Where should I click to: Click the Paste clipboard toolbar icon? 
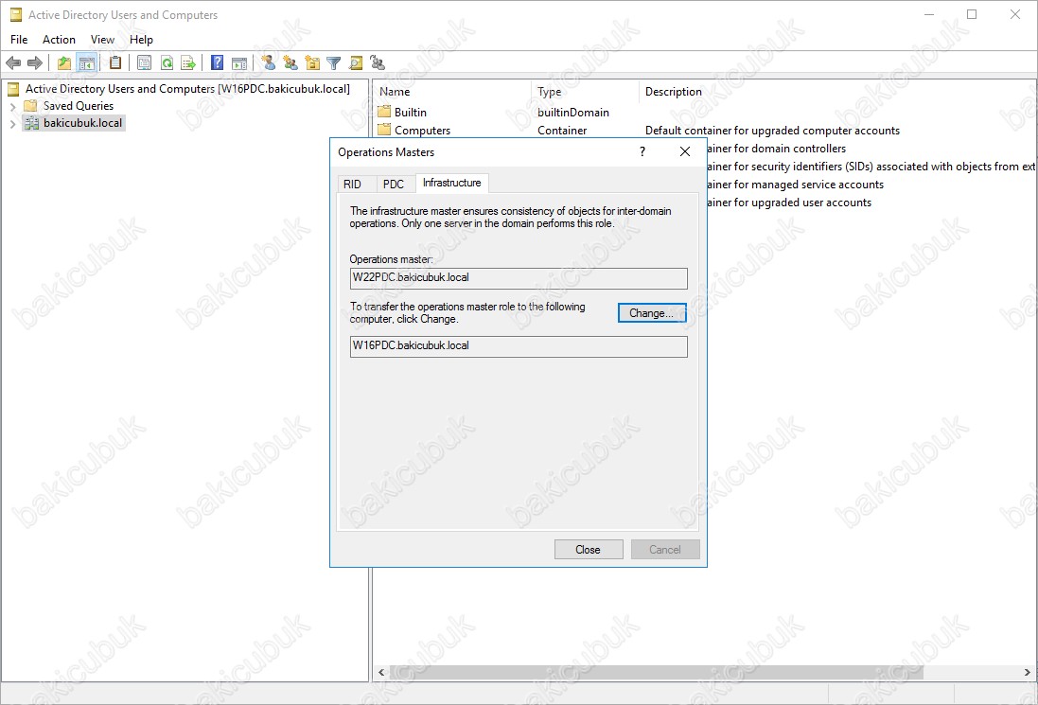point(115,62)
